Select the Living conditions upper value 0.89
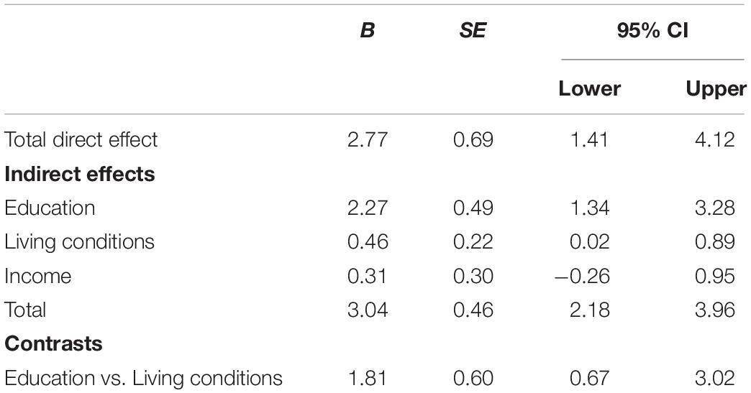Image resolution: width=751 pixels, height=393 pixels. pos(714,242)
